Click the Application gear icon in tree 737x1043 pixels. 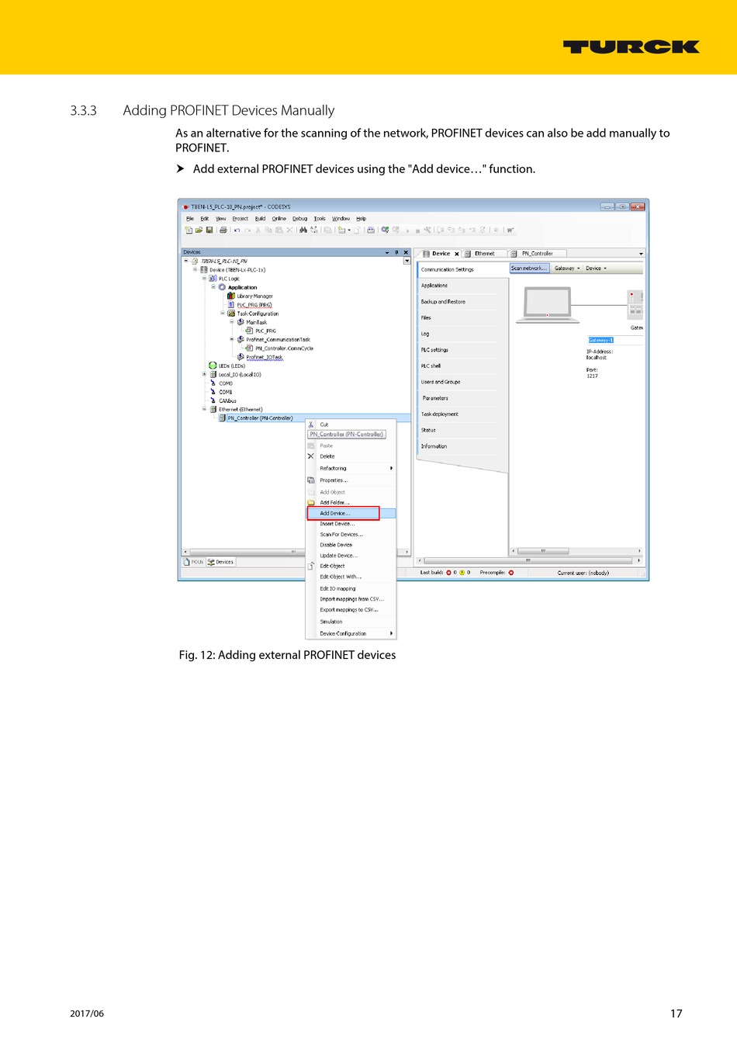pyautogui.click(x=222, y=287)
